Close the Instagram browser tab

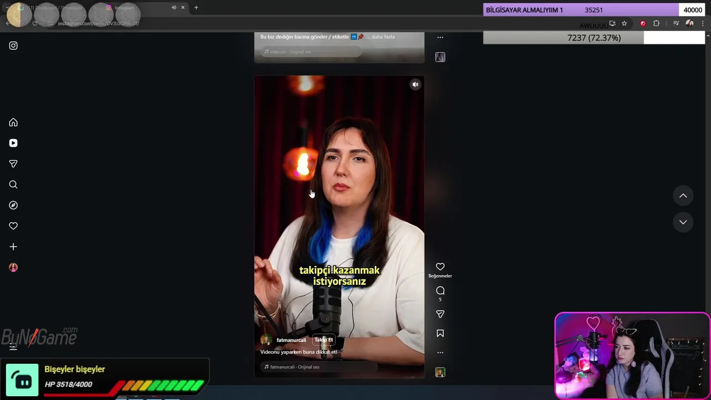(183, 8)
